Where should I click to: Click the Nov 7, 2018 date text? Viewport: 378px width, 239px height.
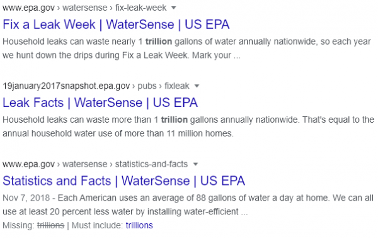(26, 198)
